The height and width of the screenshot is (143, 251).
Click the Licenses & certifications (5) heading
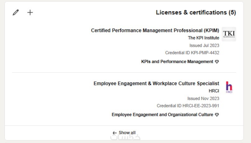pyautogui.click(x=196, y=12)
